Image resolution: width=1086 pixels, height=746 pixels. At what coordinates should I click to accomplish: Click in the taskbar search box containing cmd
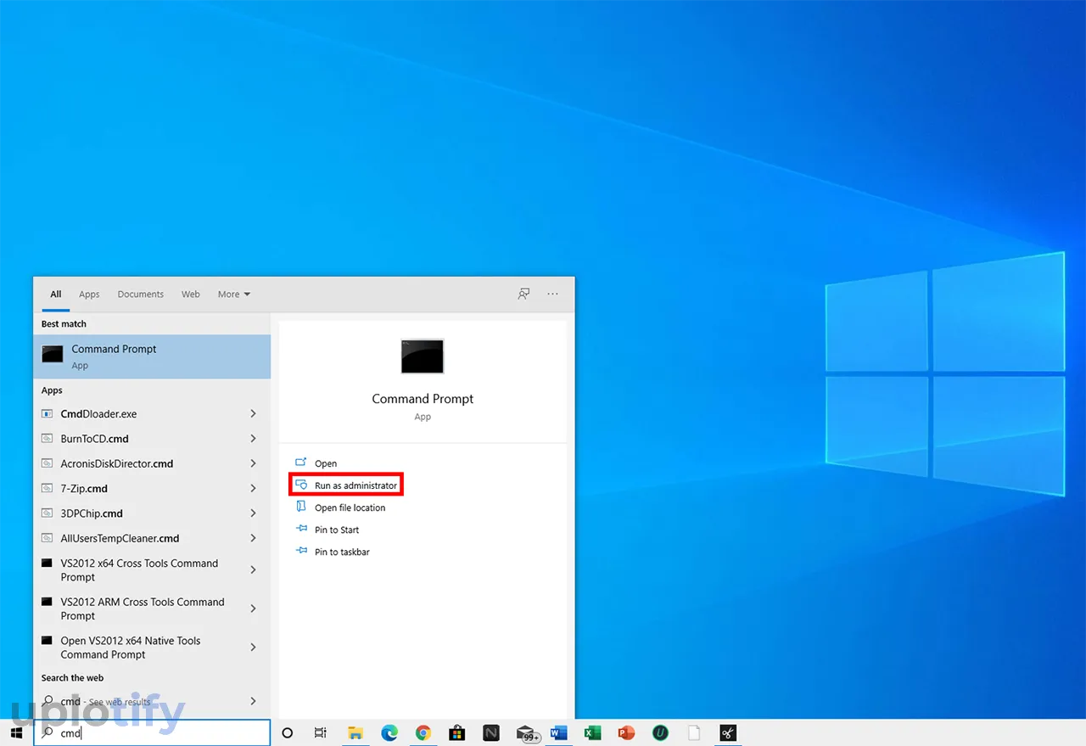[152, 732]
